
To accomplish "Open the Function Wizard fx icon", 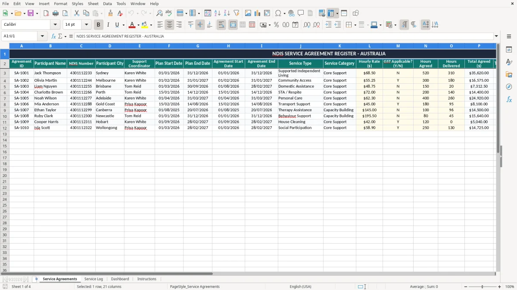I will click(53, 36).
